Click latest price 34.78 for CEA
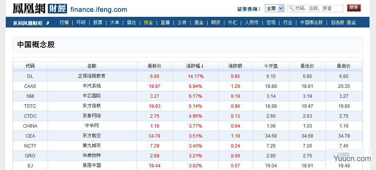 (154, 136)
